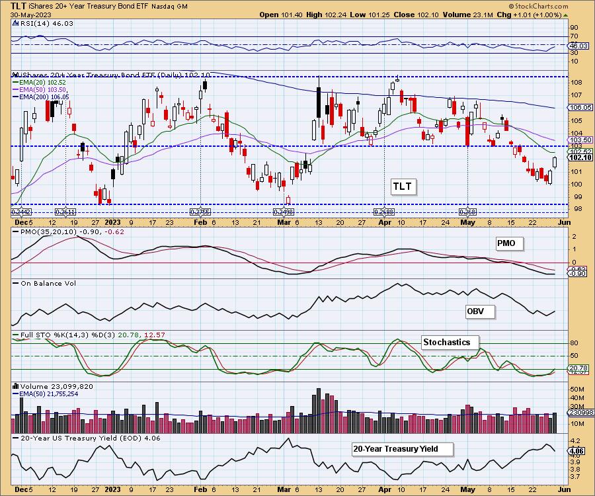Click the 4.06 yield axis tag
The image size is (595, 496).
(578, 451)
